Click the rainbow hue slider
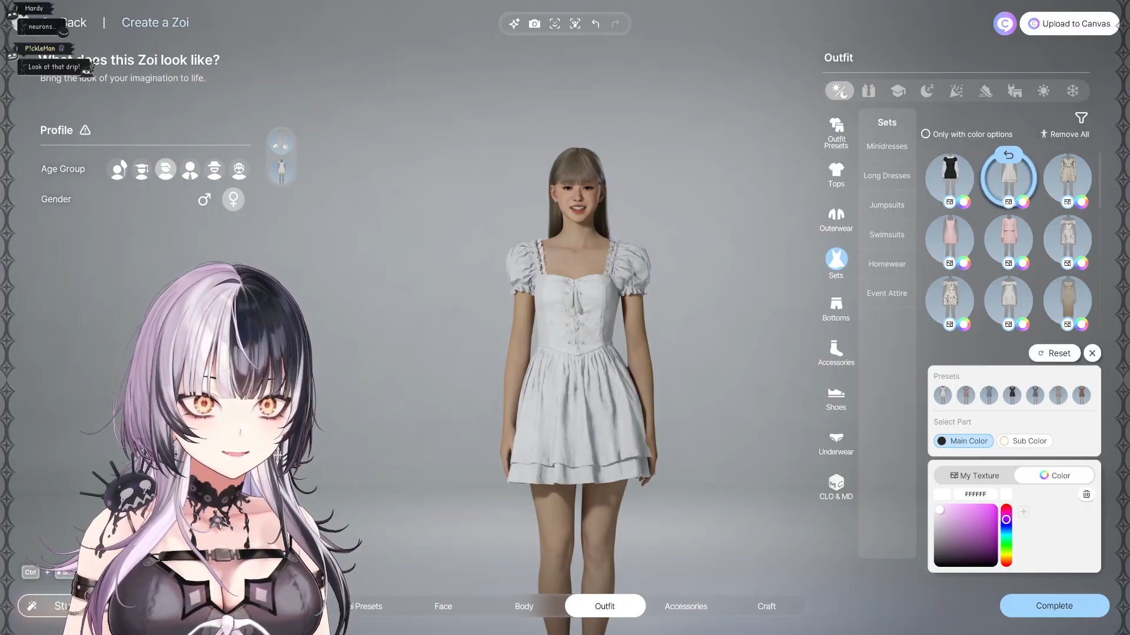Viewport: 1130px width, 635px height. 1006,535
